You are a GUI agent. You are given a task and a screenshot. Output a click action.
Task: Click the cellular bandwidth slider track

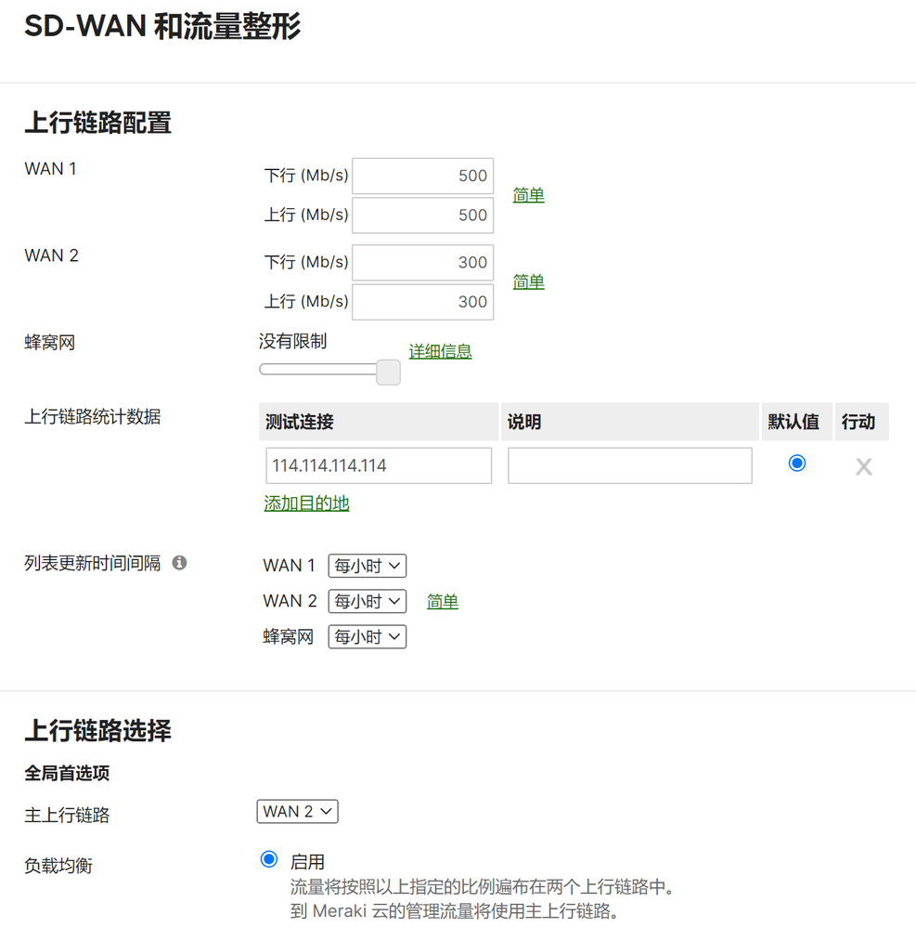tap(318, 370)
